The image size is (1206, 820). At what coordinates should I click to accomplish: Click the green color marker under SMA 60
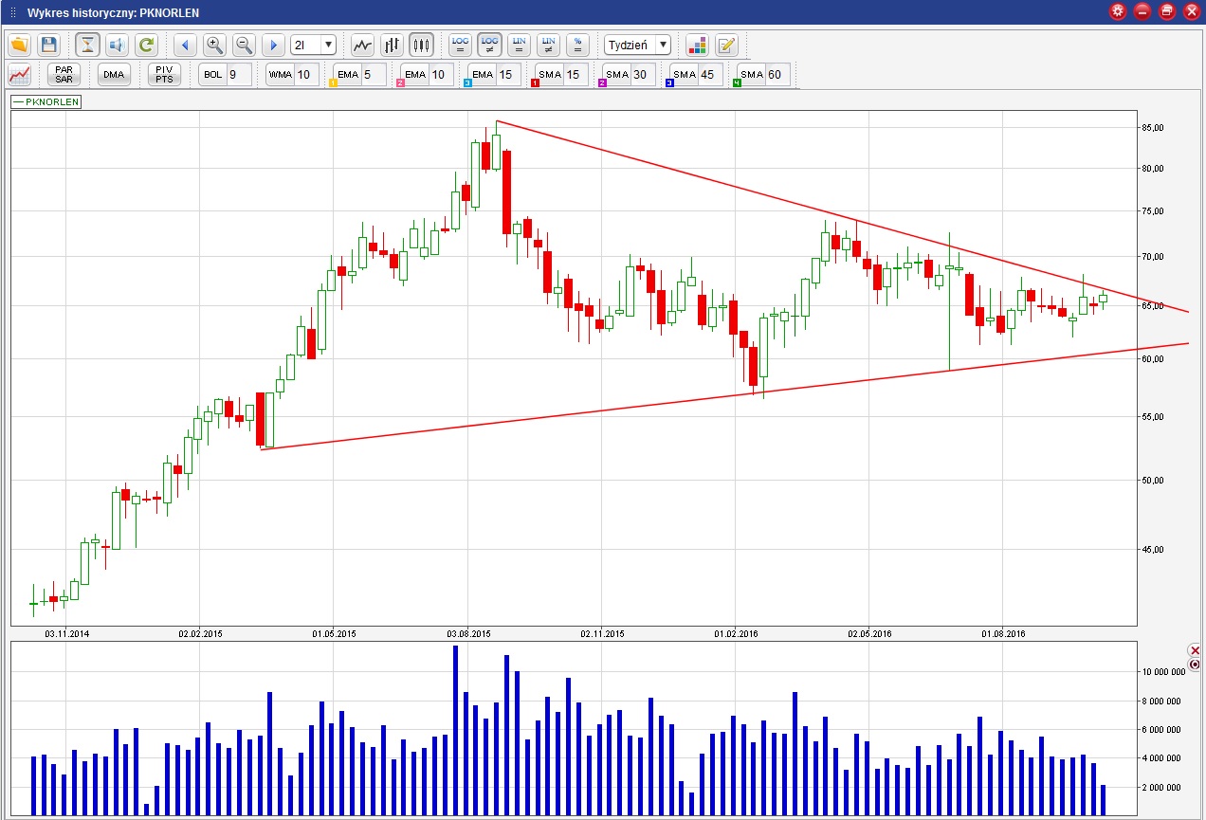click(x=737, y=83)
